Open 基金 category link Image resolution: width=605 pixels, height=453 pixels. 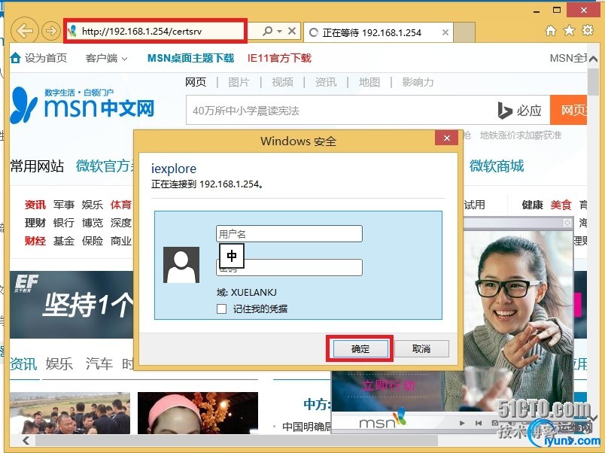[64, 241]
